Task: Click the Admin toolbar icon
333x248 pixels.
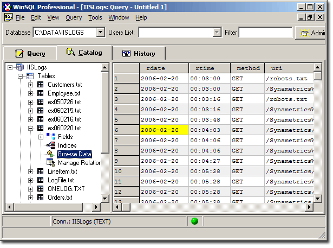Action: click(x=305, y=33)
